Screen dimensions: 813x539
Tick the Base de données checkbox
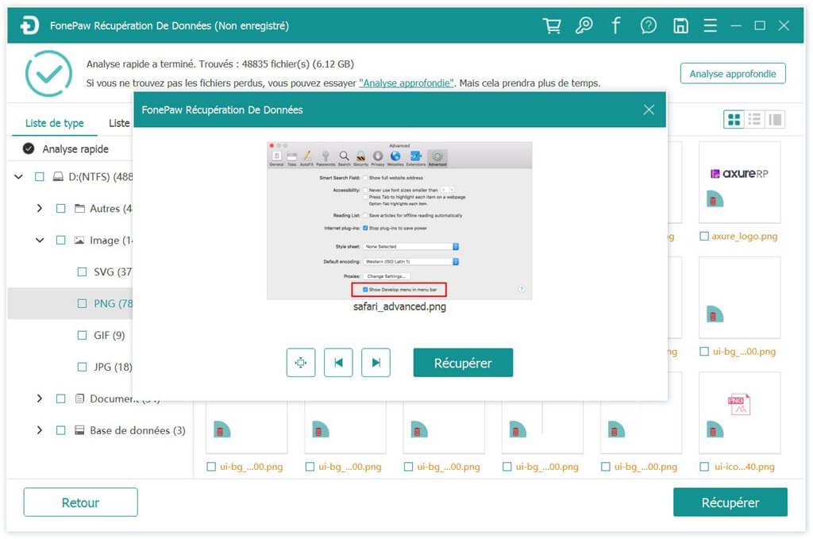tap(60, 430)
